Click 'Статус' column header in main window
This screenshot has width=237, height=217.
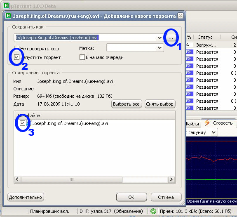click(x=205, y=37)
